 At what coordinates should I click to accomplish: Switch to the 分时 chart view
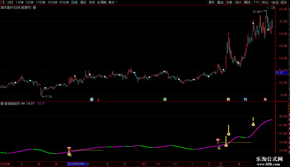(x=10, y=2)
